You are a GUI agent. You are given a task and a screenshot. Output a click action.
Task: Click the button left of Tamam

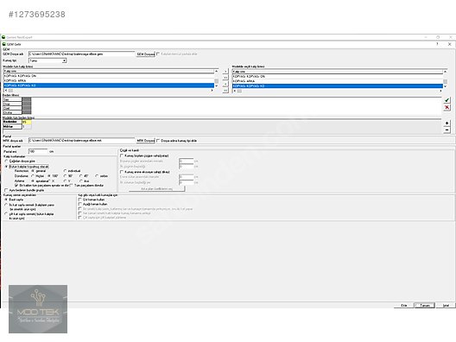coord(403,306)
